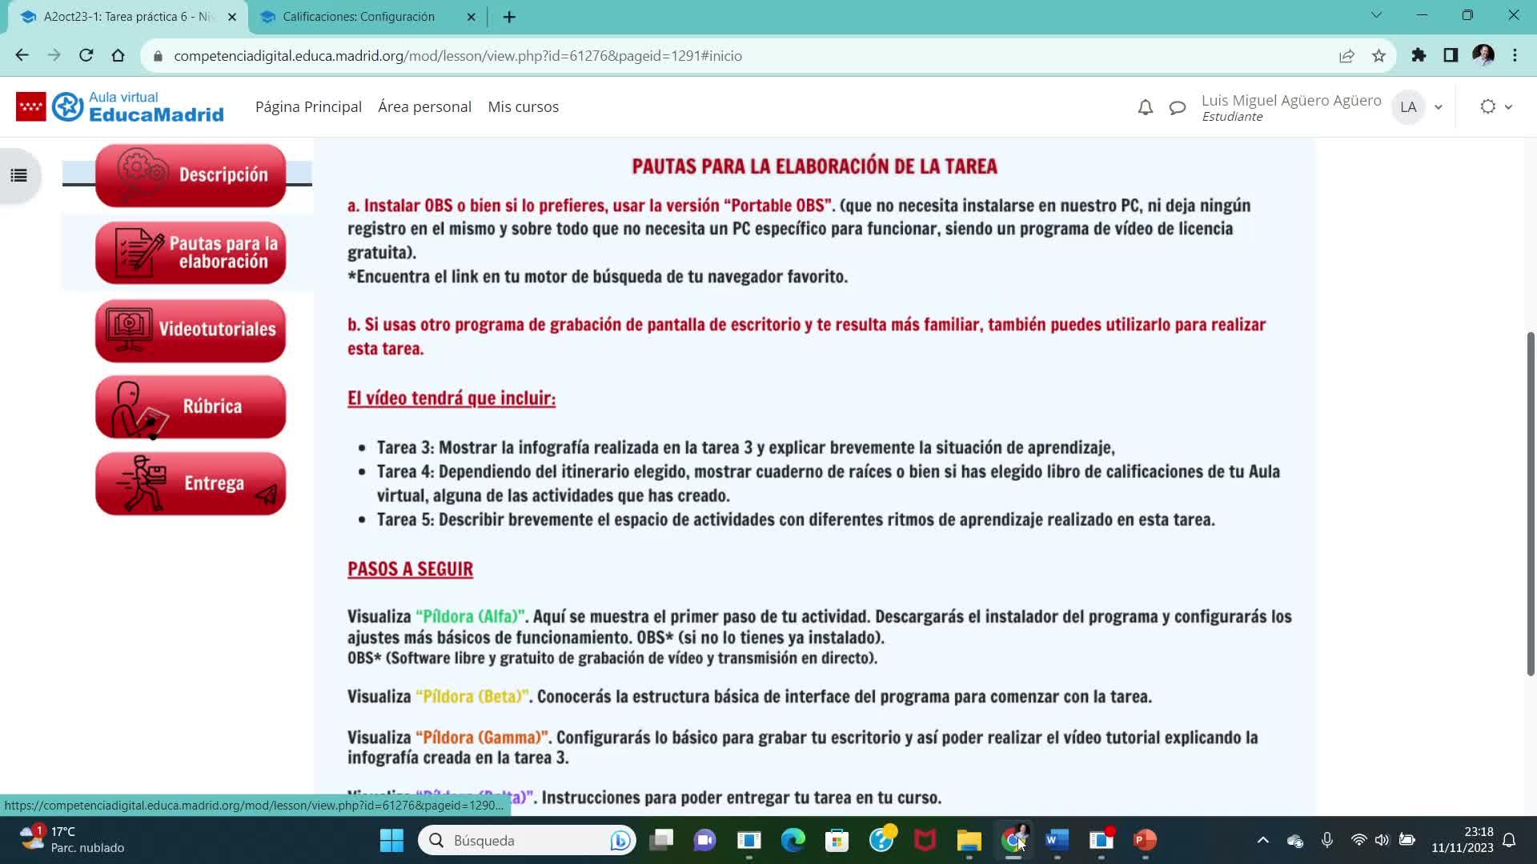The width and height of the screenshot is (1537, 864).
Task: Open the Mis cursos menu item
Action: 523,107
